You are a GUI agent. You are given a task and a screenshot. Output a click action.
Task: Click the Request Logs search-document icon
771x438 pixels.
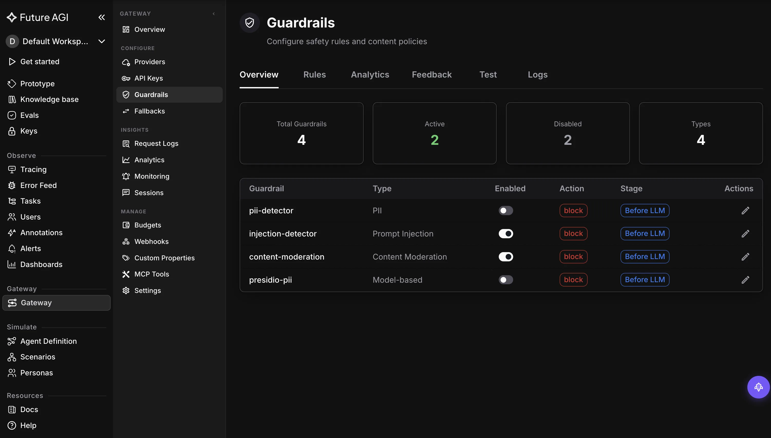pos(126,144)
